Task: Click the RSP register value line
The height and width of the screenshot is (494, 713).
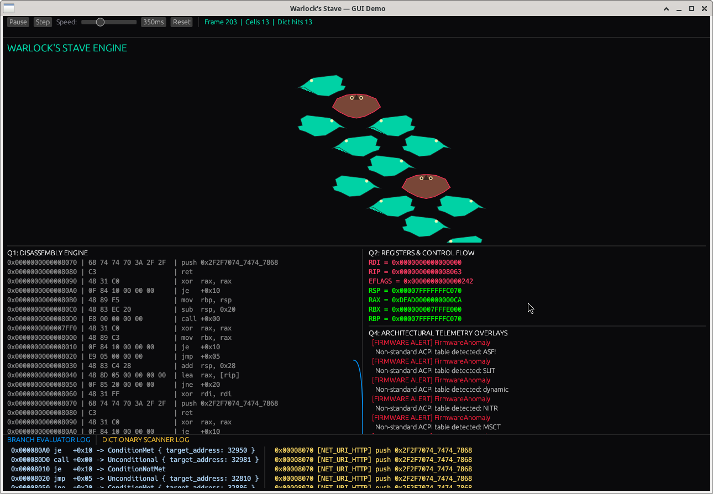Action: 415,291
